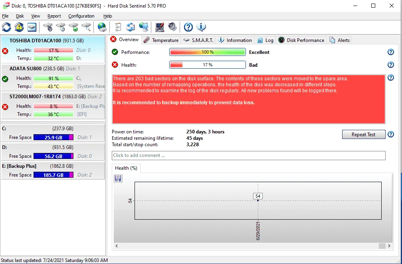Click the blue info bubble toolbar icon

click(x=201, y=27)
